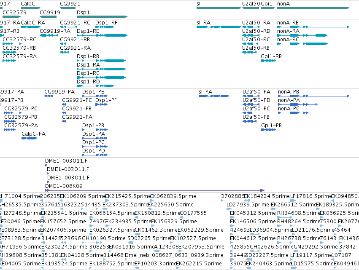Click the sl-RA transcript
This screenshot has width=359, height=270.
(x=219, y=27)
